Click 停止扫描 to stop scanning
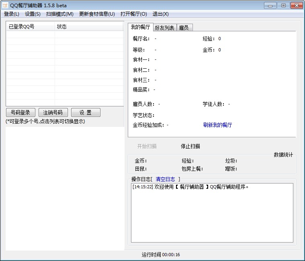This screenshot has width=305, height=261. click(x=190, y=146)
